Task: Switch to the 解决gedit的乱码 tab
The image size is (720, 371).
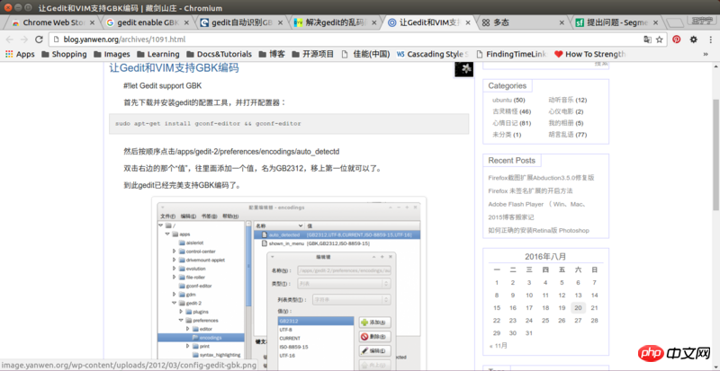Action: click(333, 22)
